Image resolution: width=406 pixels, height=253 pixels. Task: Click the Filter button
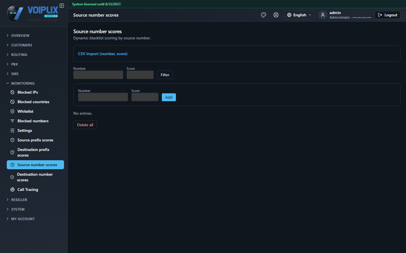click(165, 75)
